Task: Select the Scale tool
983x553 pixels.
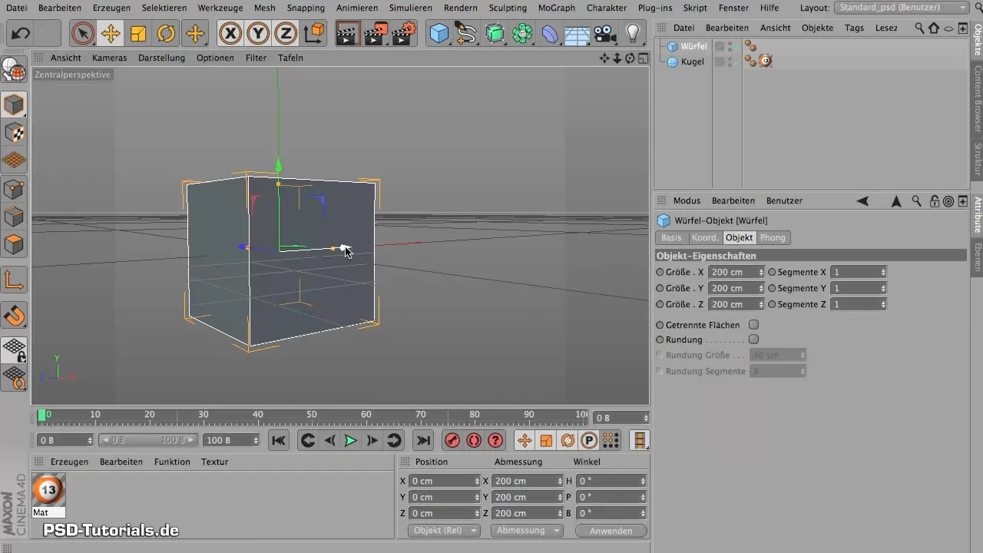Action: click(138, 34)
